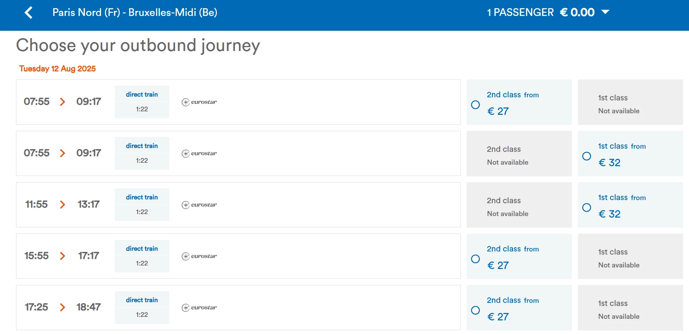Screen dimensions: 689x334
Task: Click the Eurostar logo on the first 07:55 row
Action: pyautogui.click(x=199, y=102)
